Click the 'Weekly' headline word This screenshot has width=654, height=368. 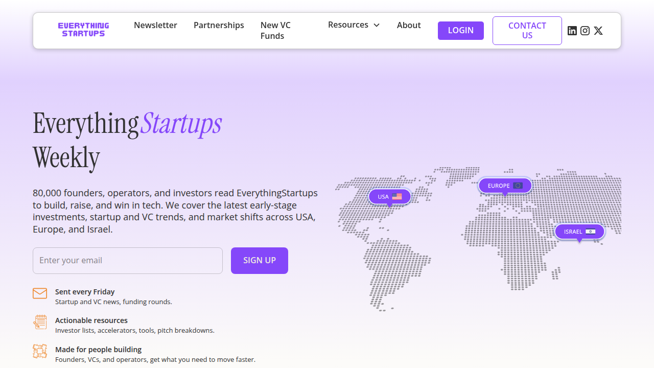66,158
